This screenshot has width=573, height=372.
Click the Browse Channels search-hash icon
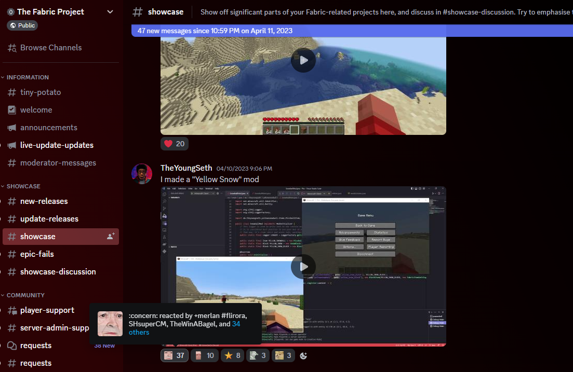[12, 48]
